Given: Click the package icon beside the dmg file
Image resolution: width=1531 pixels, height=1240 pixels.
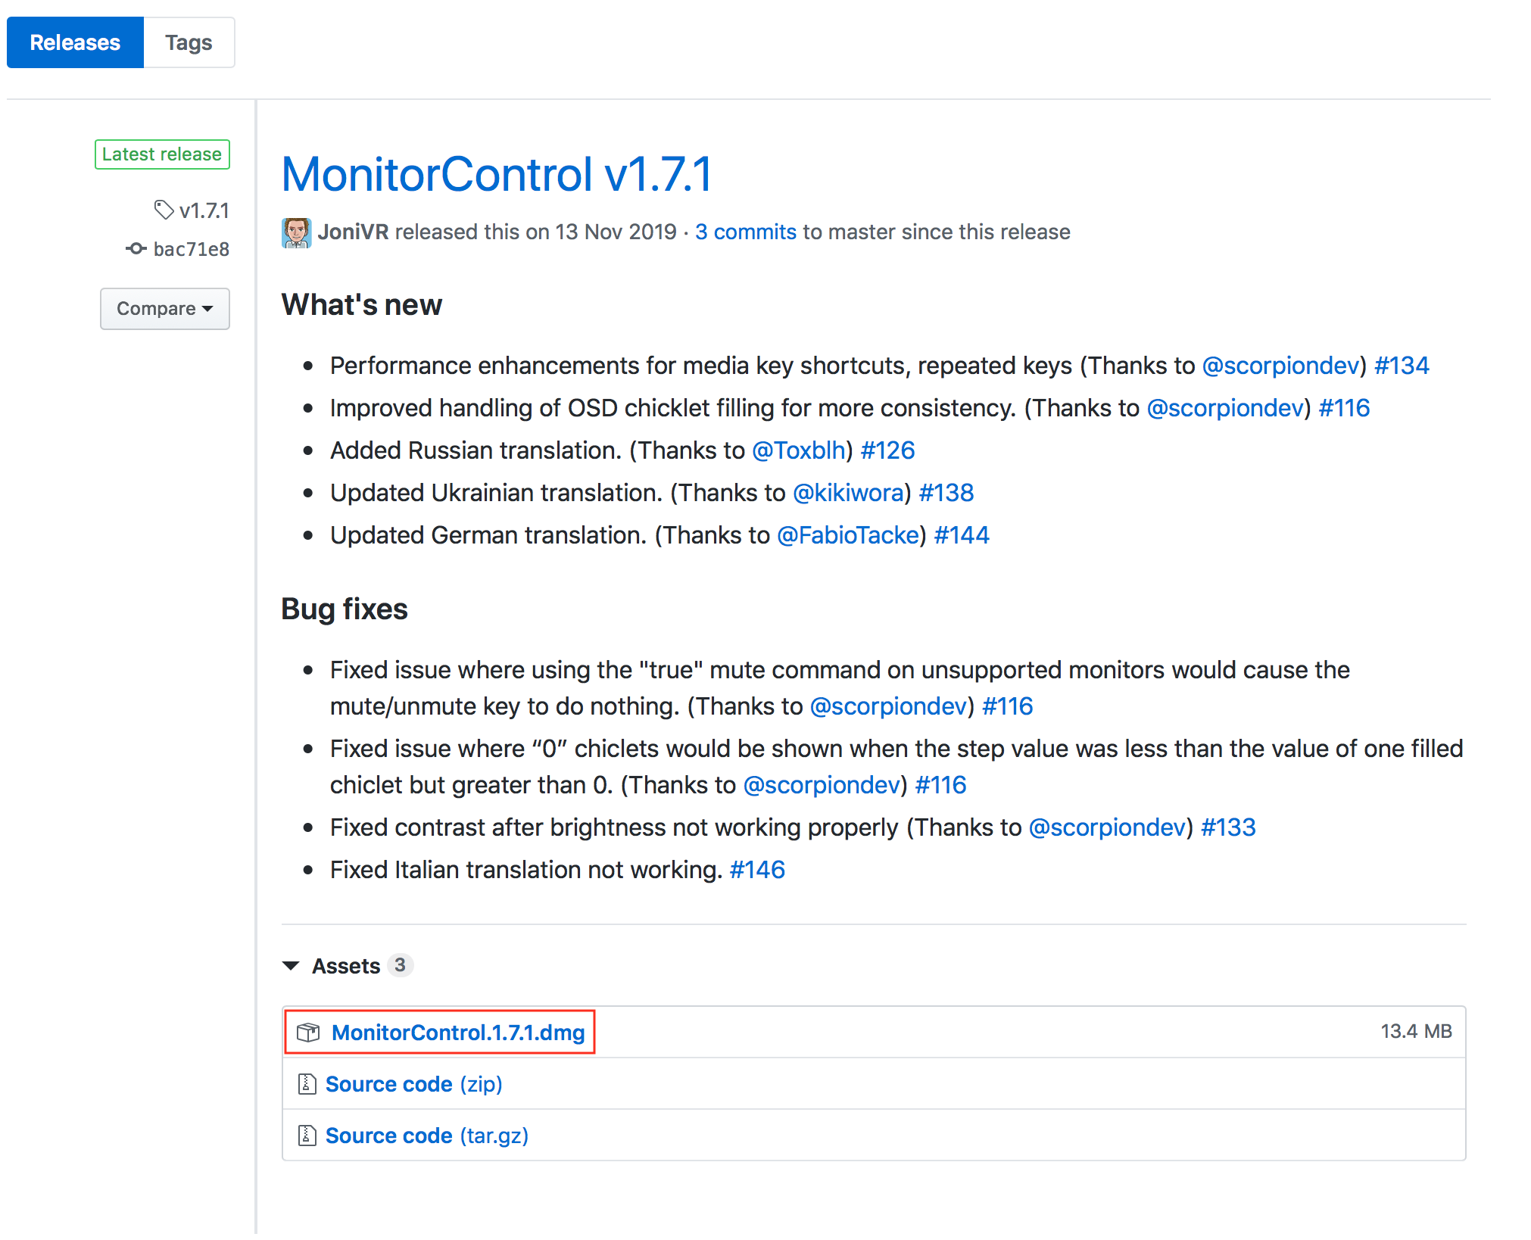Looking at the screenshot, I should 308,1032.
